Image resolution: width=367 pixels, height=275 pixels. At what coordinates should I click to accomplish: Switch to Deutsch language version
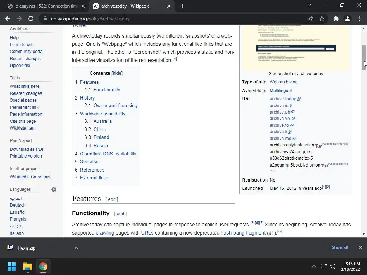pos(18,205)
